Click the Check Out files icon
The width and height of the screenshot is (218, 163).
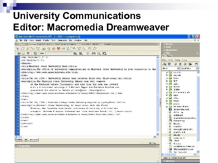185,64
